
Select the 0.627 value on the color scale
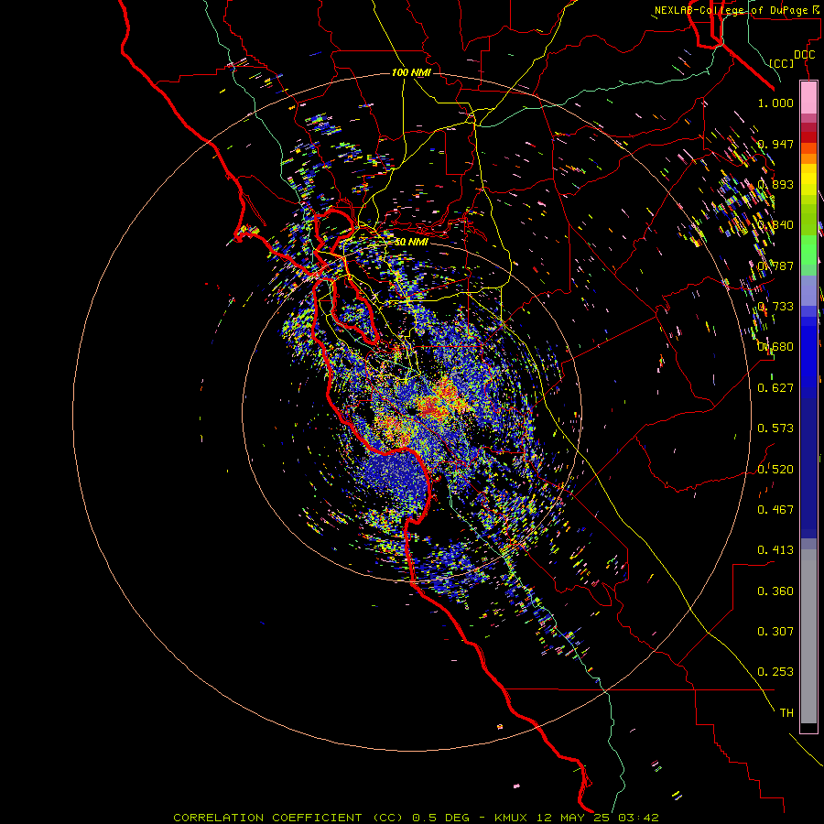[x=775, y=387]
